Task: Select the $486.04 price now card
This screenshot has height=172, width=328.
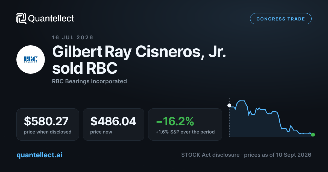Action: [x=113, y=124]
